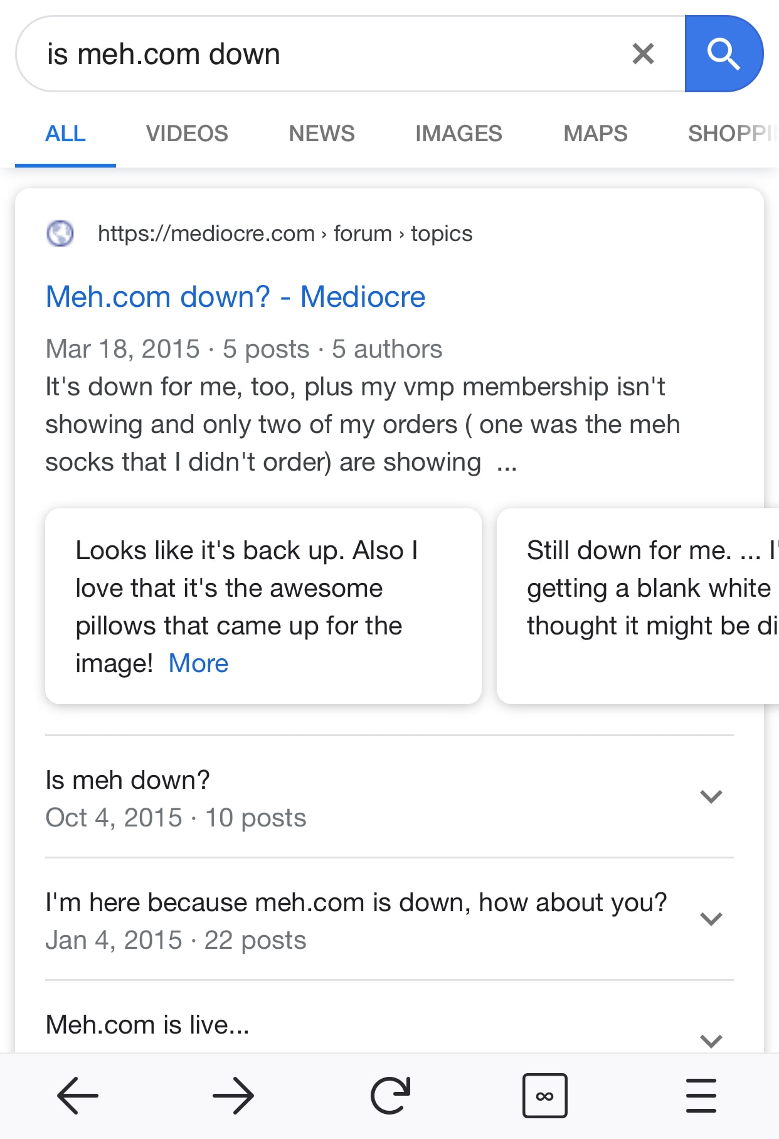Click the mediocre.com globe favicon

pyautogui.click(x=60, y=233)
